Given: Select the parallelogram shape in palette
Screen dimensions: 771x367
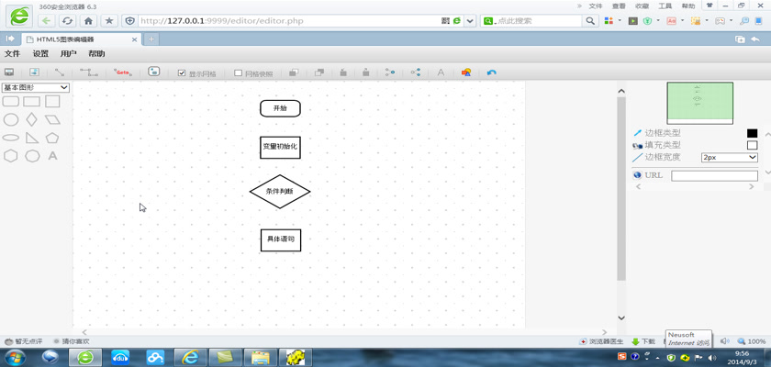Looking at the screenshot, I should (x=52, y=119).
